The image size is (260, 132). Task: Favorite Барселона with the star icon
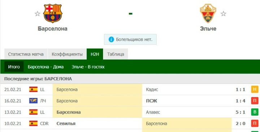pos(38,14)
